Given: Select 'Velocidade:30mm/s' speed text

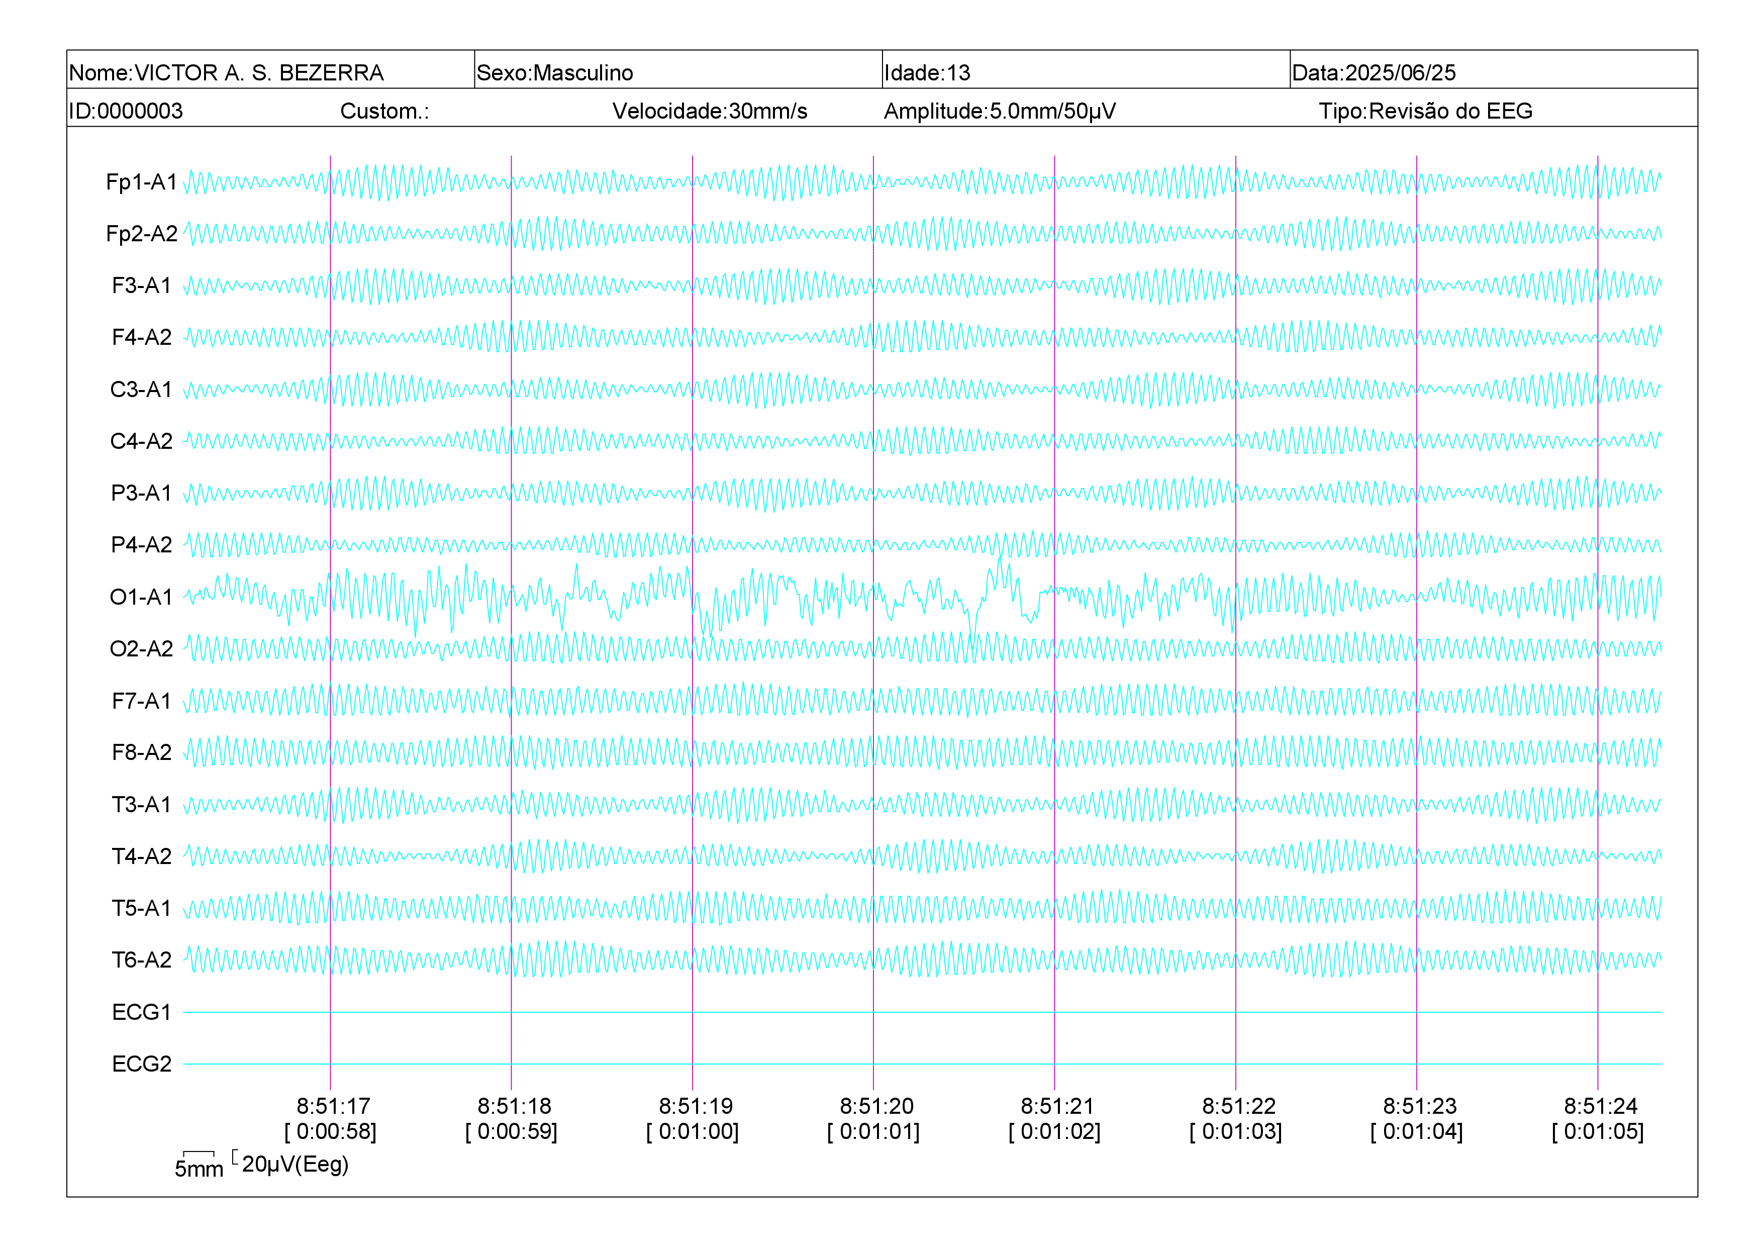Looking at the screenshot, I should pyautogui.click(x=710, y=112).
